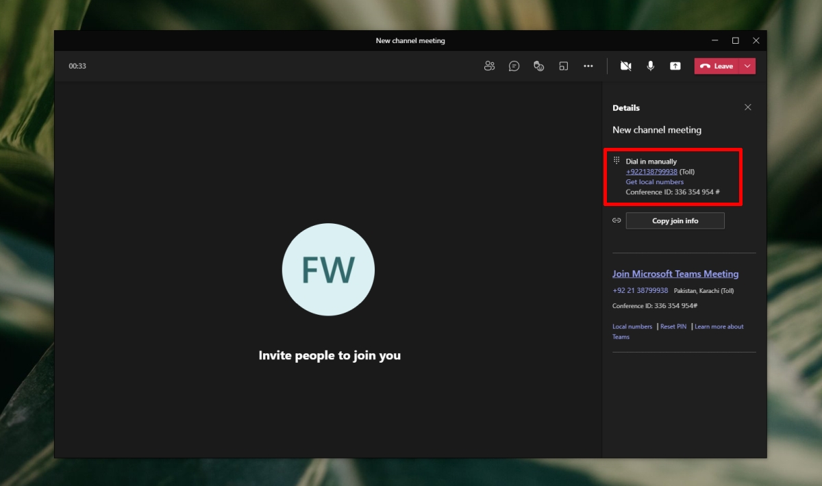822x486 pixels.
Task: Open Join Microsoft Teams Meeting link
Action: coord(675,274)
